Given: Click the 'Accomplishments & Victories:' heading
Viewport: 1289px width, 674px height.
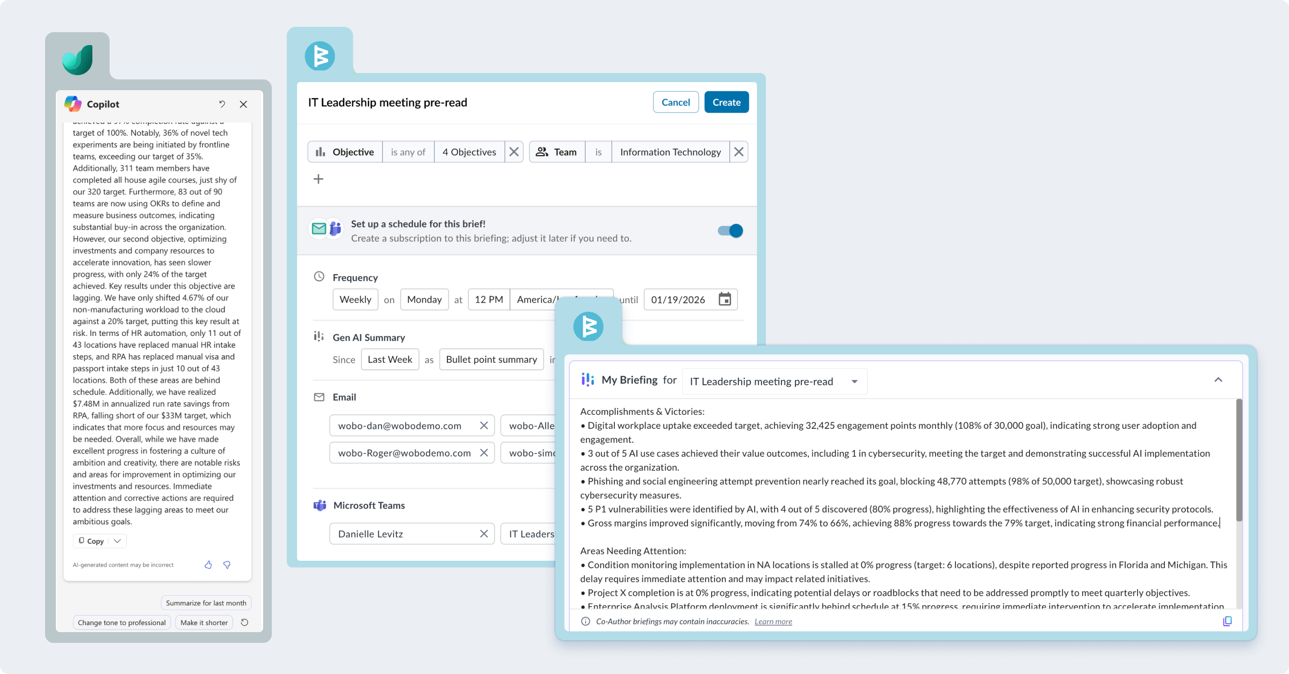Looking at the screenshot, I should tap(642, 412).
